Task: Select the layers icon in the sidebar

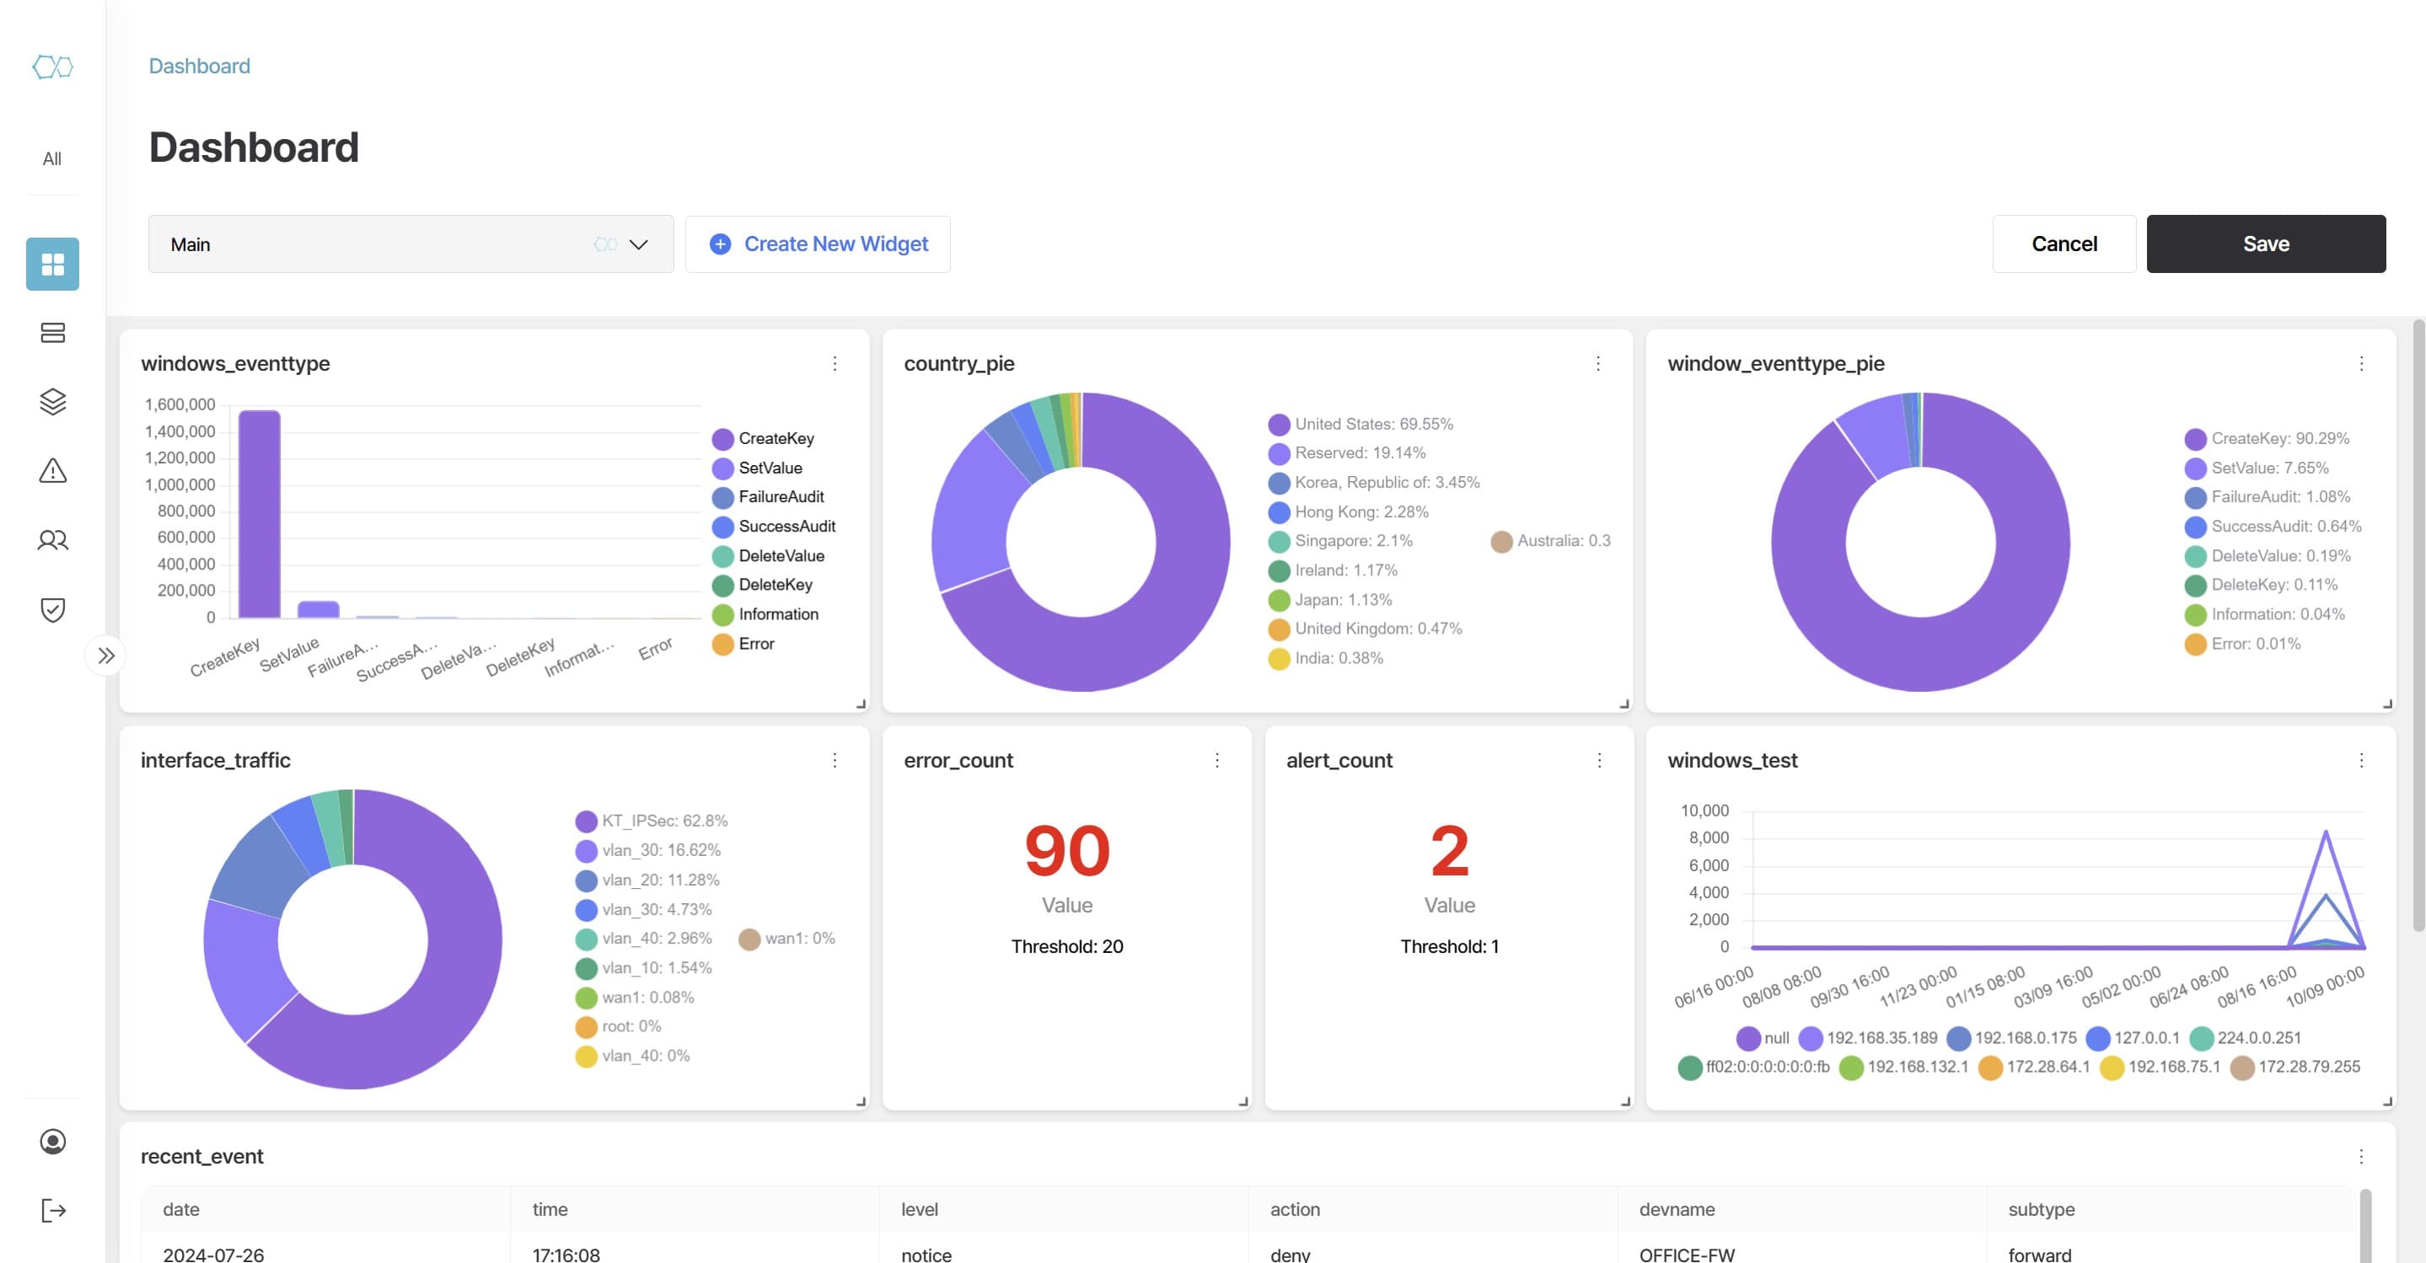Action: 51,402
